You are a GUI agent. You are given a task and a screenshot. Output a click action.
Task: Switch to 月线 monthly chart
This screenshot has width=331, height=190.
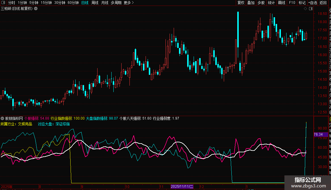(105, 3)
